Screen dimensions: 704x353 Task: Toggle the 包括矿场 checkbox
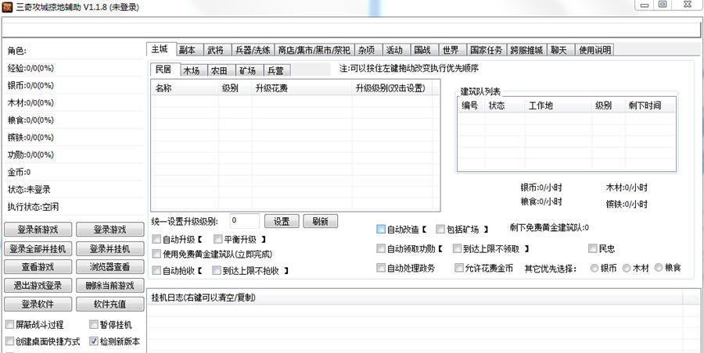pyautogui.click(x=440, y=229)
